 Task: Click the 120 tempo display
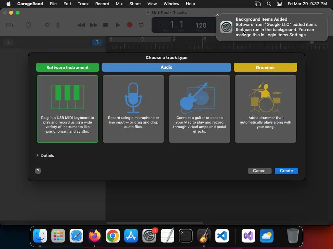(x=201, y=26)
